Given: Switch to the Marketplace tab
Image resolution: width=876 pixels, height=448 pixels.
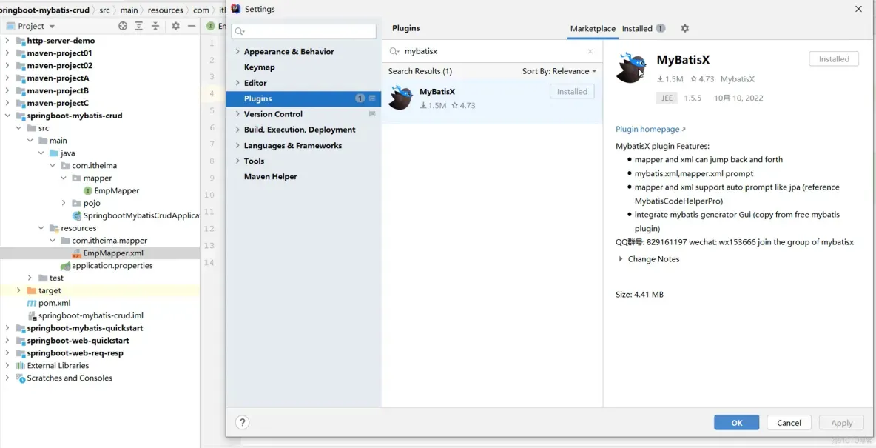Looking at the screenshot, I should point(593,29).
